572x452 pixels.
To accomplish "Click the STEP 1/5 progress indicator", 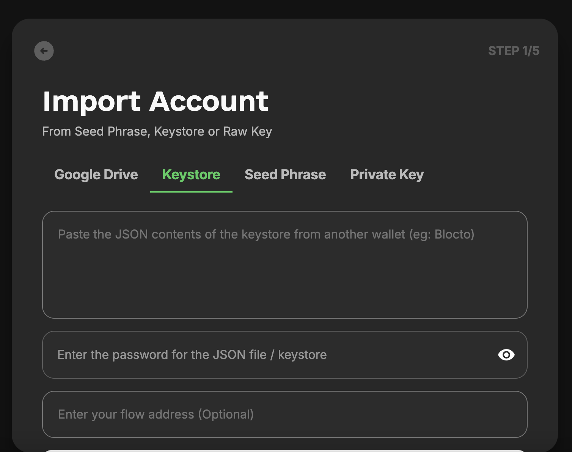I will tap(514, 51).
